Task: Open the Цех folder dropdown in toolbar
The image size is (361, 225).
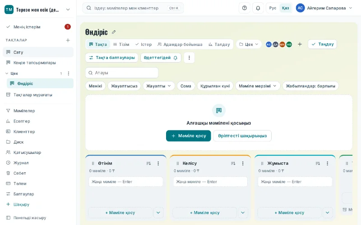Action: [249, 44]
